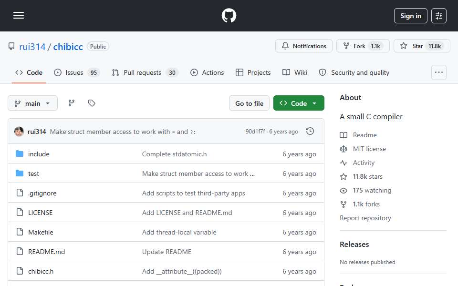Click the Public visibility badge

pyautogui.click(x=98, y=46)
